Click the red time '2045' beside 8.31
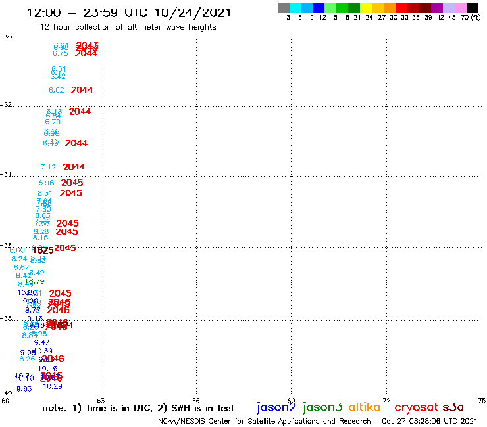The width and height of the screenshot is (487, 427). (71, 193)
